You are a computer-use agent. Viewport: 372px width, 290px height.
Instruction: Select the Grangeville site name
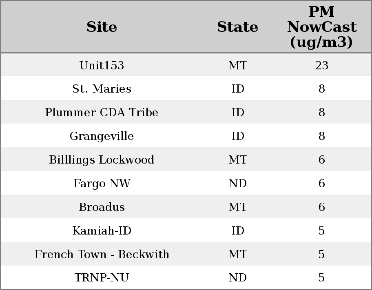coord(102,136)
